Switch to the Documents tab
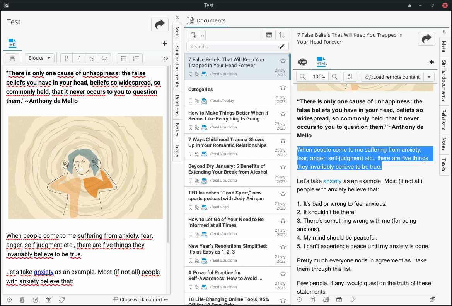Screen dimensions: 452x306 [206, 21]
